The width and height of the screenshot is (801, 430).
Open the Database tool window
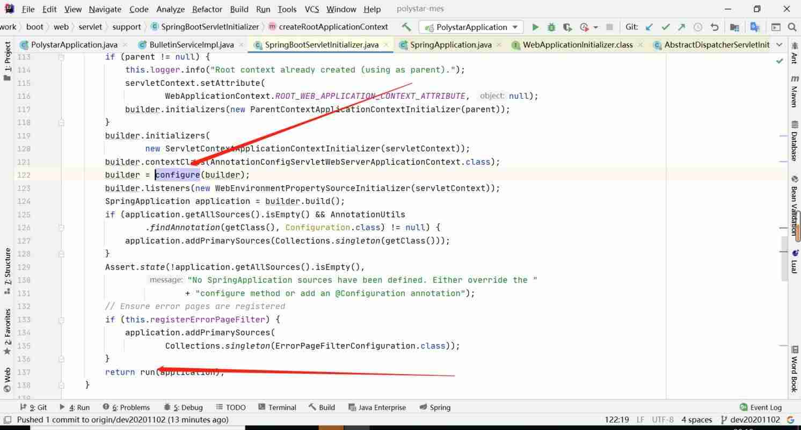point(794,141)
